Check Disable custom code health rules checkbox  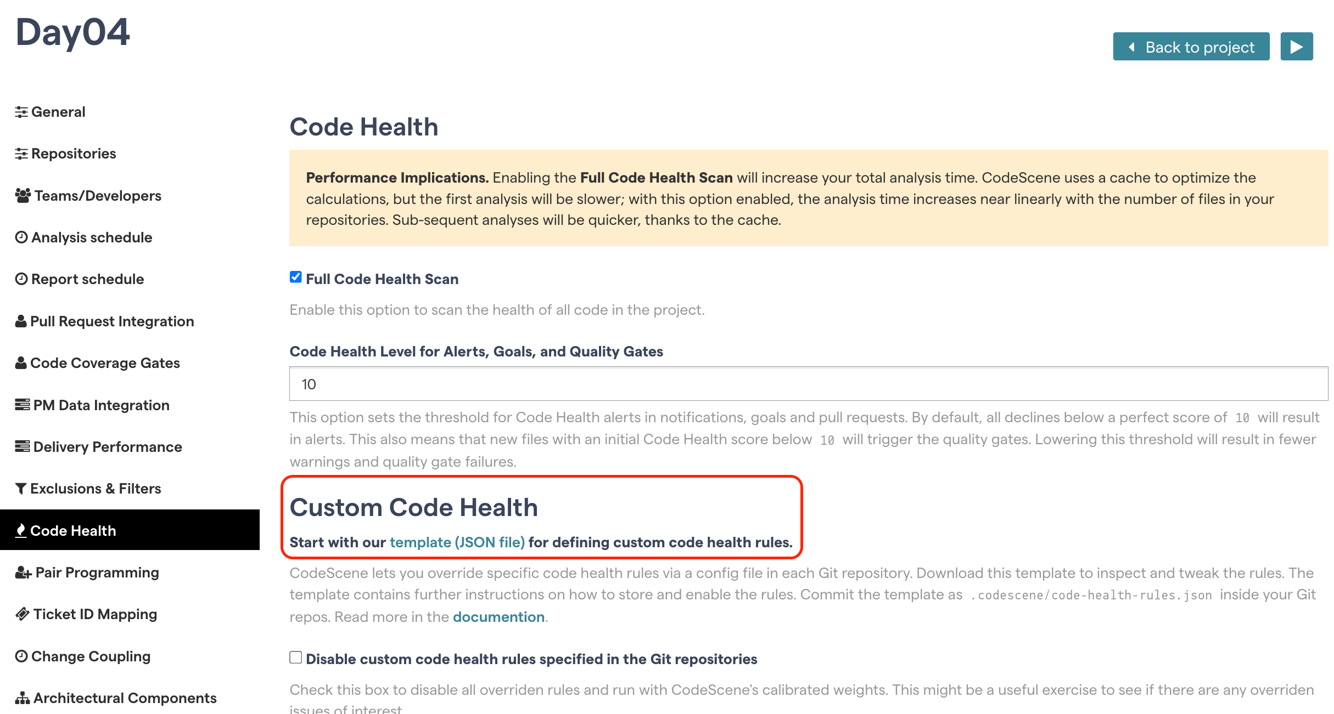point(296,658)
